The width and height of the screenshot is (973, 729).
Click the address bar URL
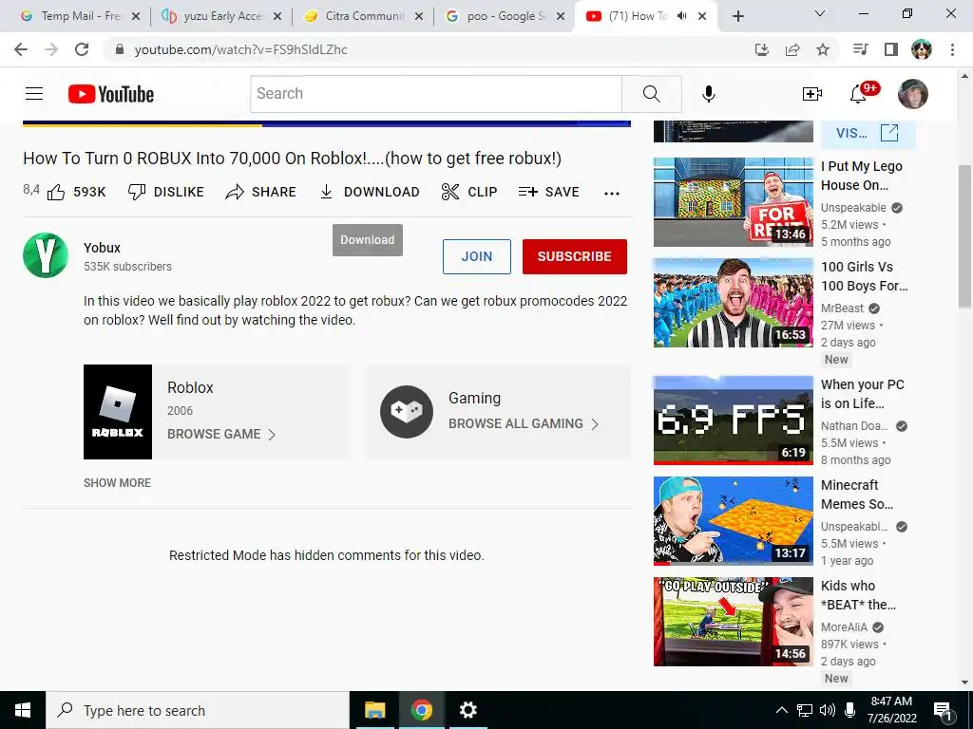tap(240, 49)
